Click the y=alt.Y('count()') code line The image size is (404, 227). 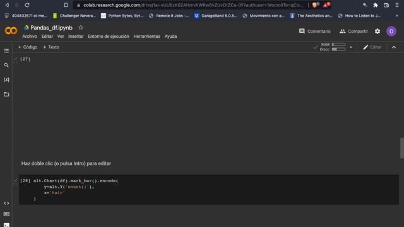[x=69, y=187]
